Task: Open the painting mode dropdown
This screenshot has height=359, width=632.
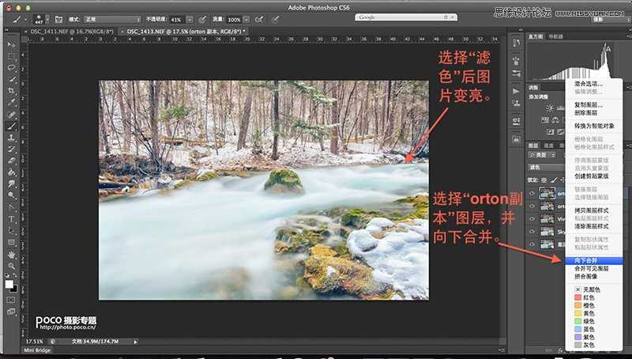Action: pos(112,19)
